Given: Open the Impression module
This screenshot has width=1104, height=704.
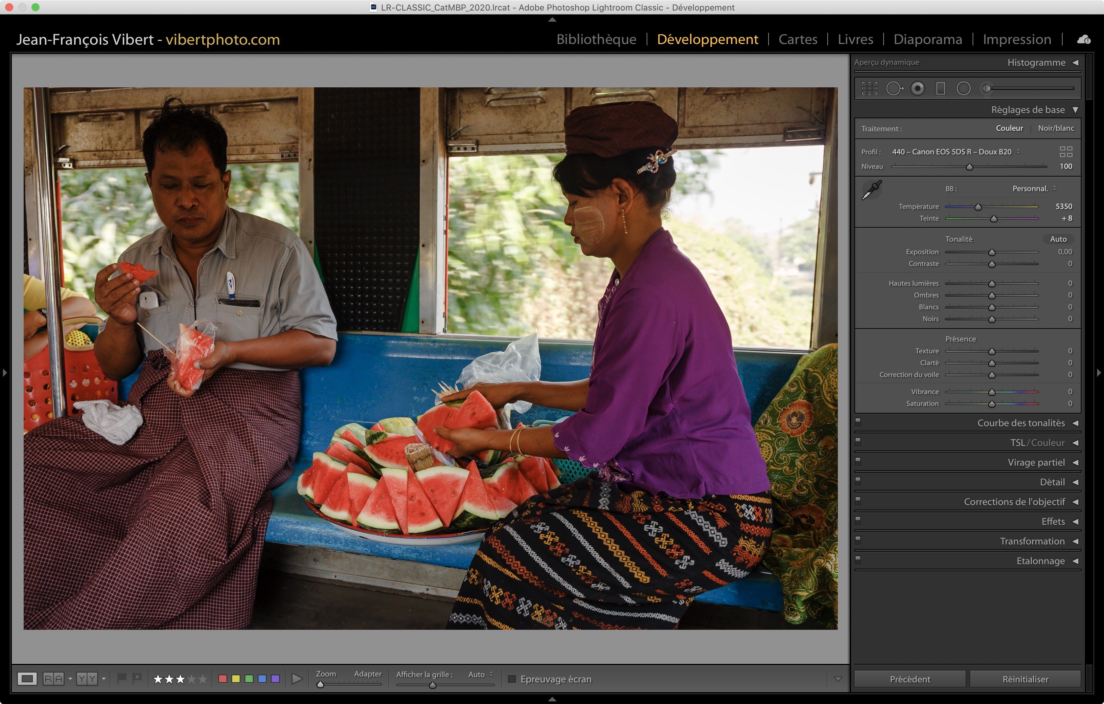Looking at the screenshot, I should [1016, 39].
